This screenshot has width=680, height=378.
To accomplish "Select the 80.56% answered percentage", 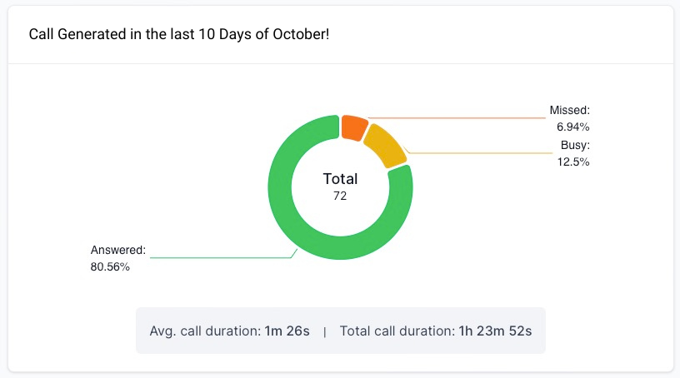I will 110,266.
